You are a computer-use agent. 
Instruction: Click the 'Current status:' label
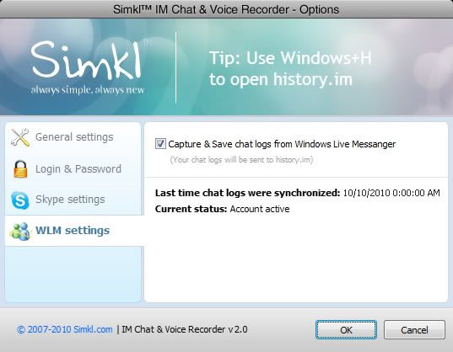tap(191, 209)
